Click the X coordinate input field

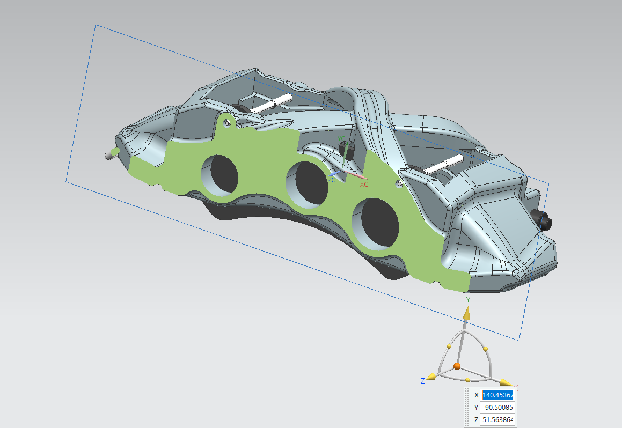pos(497,395)
